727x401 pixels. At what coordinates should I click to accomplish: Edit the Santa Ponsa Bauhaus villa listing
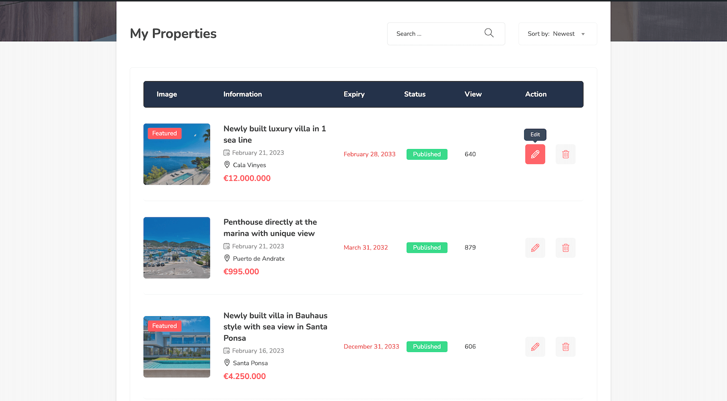(x=535, y=347)
